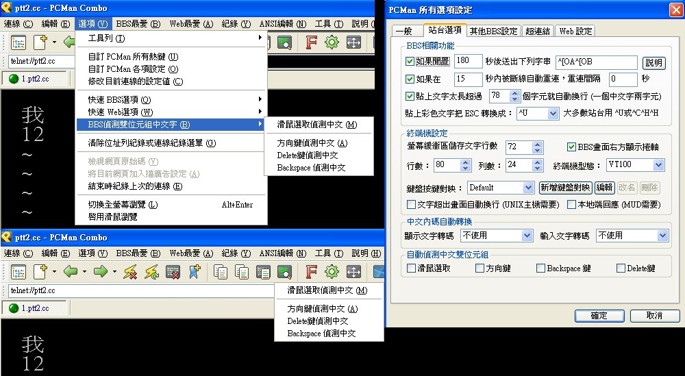Open 顯示文字轉碼 dropdown
The height and width of the screenshot is (376, 685).
coord(527,236)
